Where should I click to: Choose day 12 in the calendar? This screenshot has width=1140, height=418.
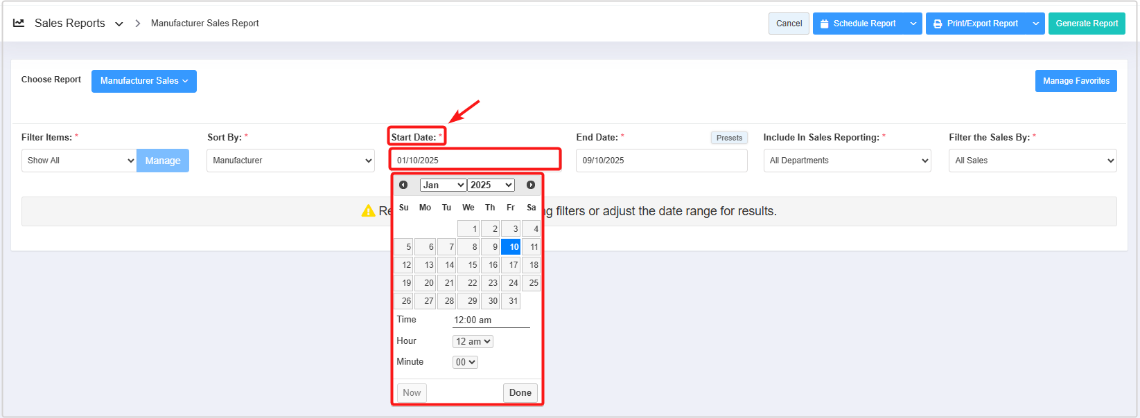click(403, 264)
